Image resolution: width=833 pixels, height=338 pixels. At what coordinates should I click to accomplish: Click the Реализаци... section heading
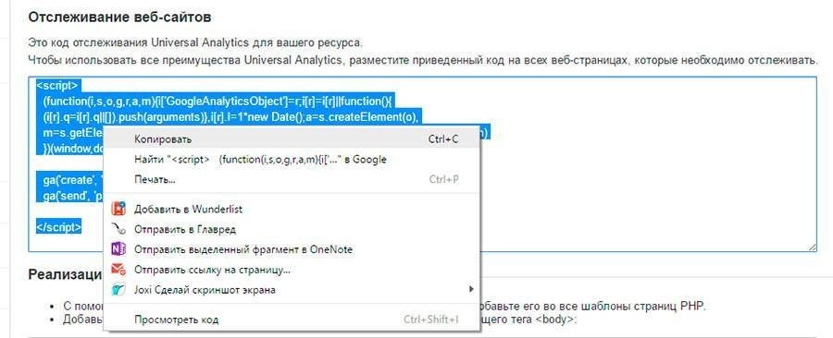point(65,274)
